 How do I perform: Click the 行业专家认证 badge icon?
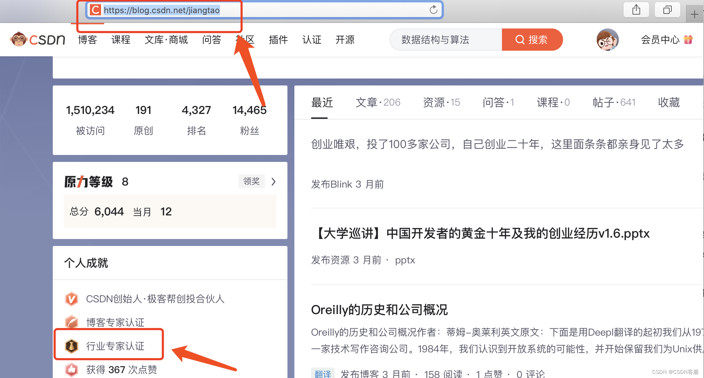click(72, 346)
